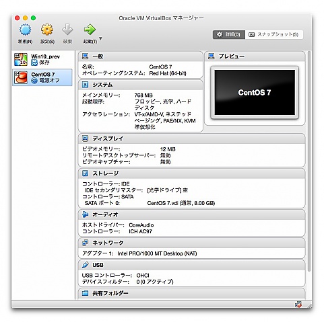The width and height of the screenshot is (324, 322).
Task: Click the Preview (プレビュー) section header
Action: 255,56
